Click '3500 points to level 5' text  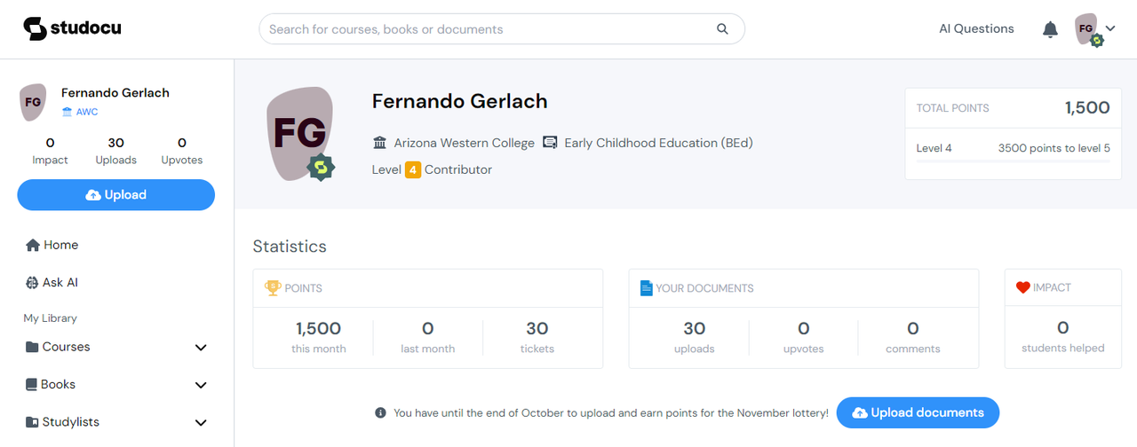(x=1054, y=148)
